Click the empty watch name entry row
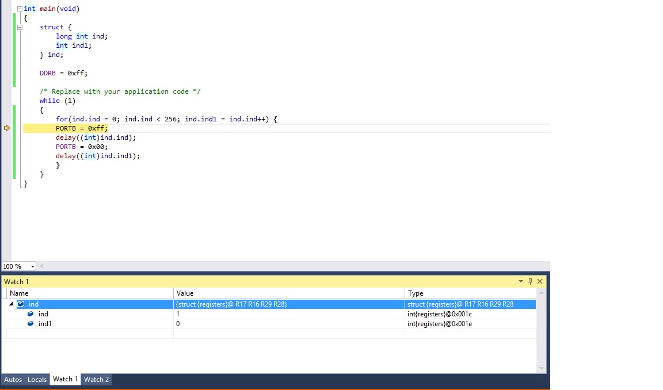Viewport: 663px width, 390px height. pos(90,334)
